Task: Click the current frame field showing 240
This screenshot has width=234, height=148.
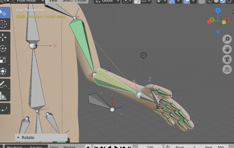Action: pyautogui.click(x=150, y=147)
